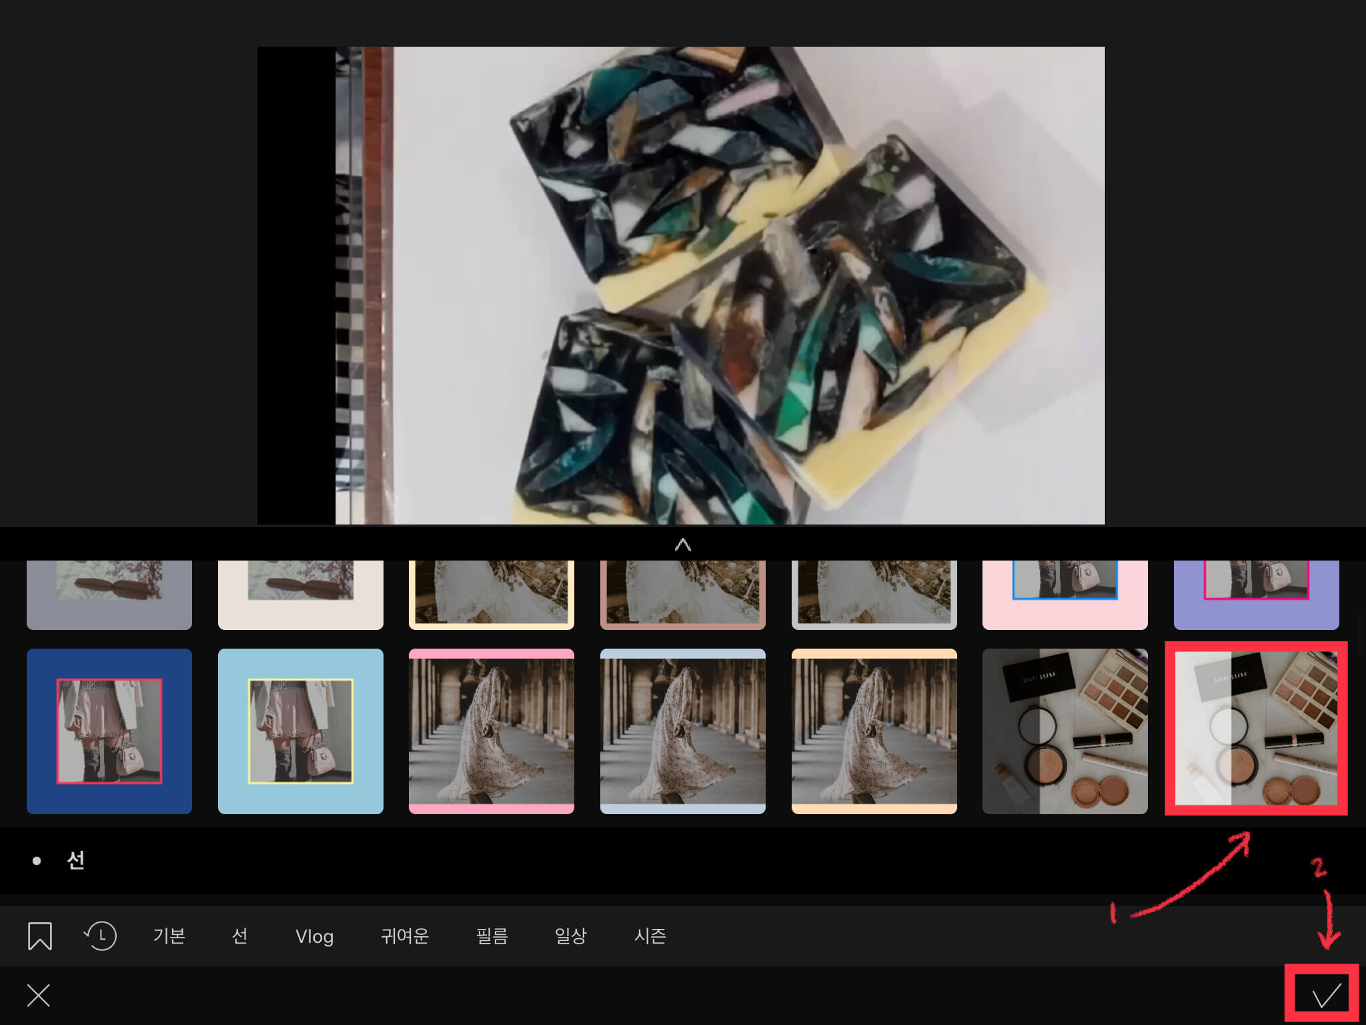
Task: Switch to the 선 category tab
Action: (x=239, y=936)
